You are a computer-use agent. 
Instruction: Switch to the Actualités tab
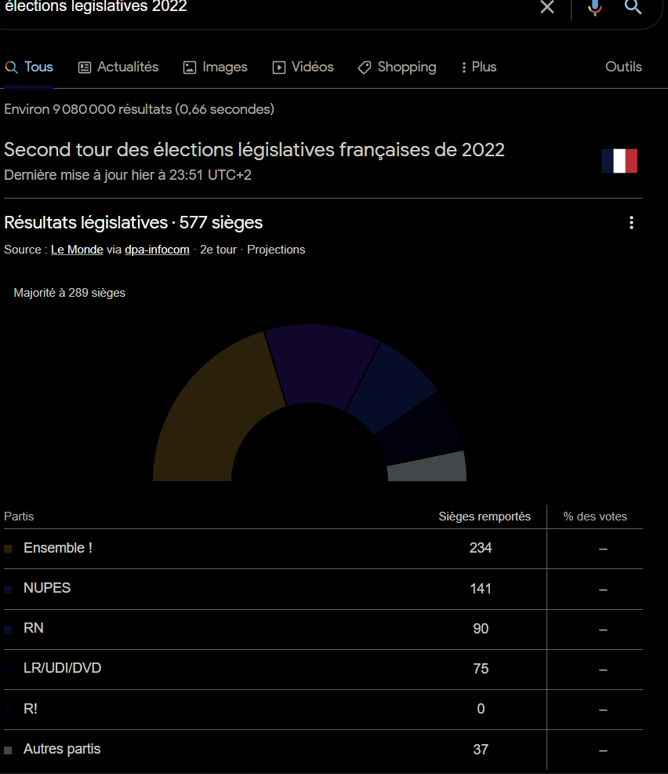click(x=118, y=68)
